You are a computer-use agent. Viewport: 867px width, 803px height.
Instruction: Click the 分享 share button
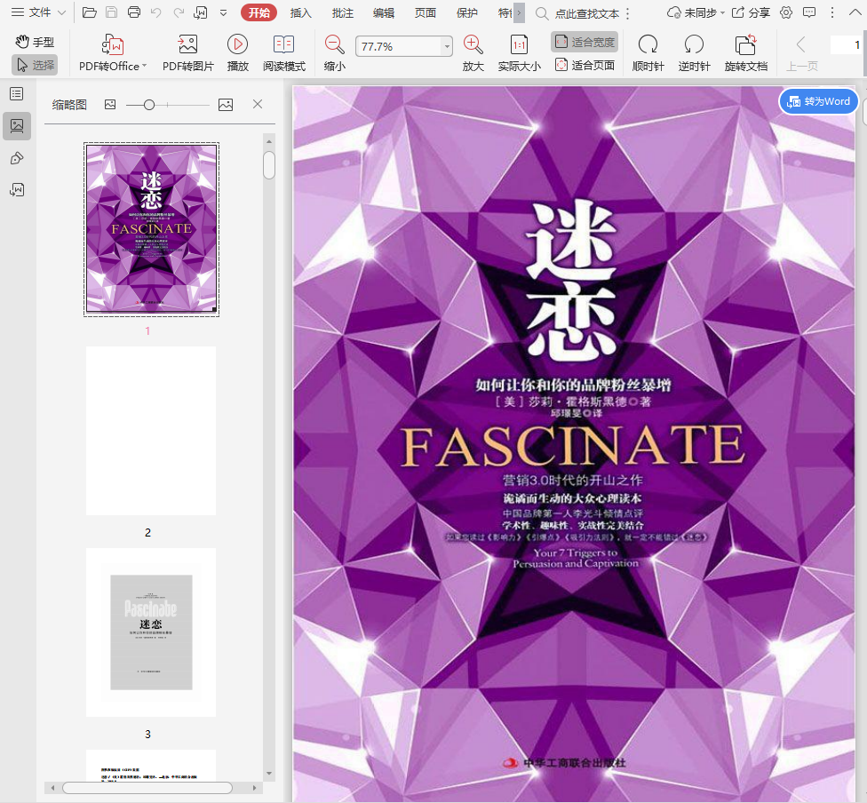(751, 12)
